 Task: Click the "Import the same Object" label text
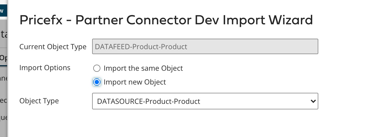point(143,68)
